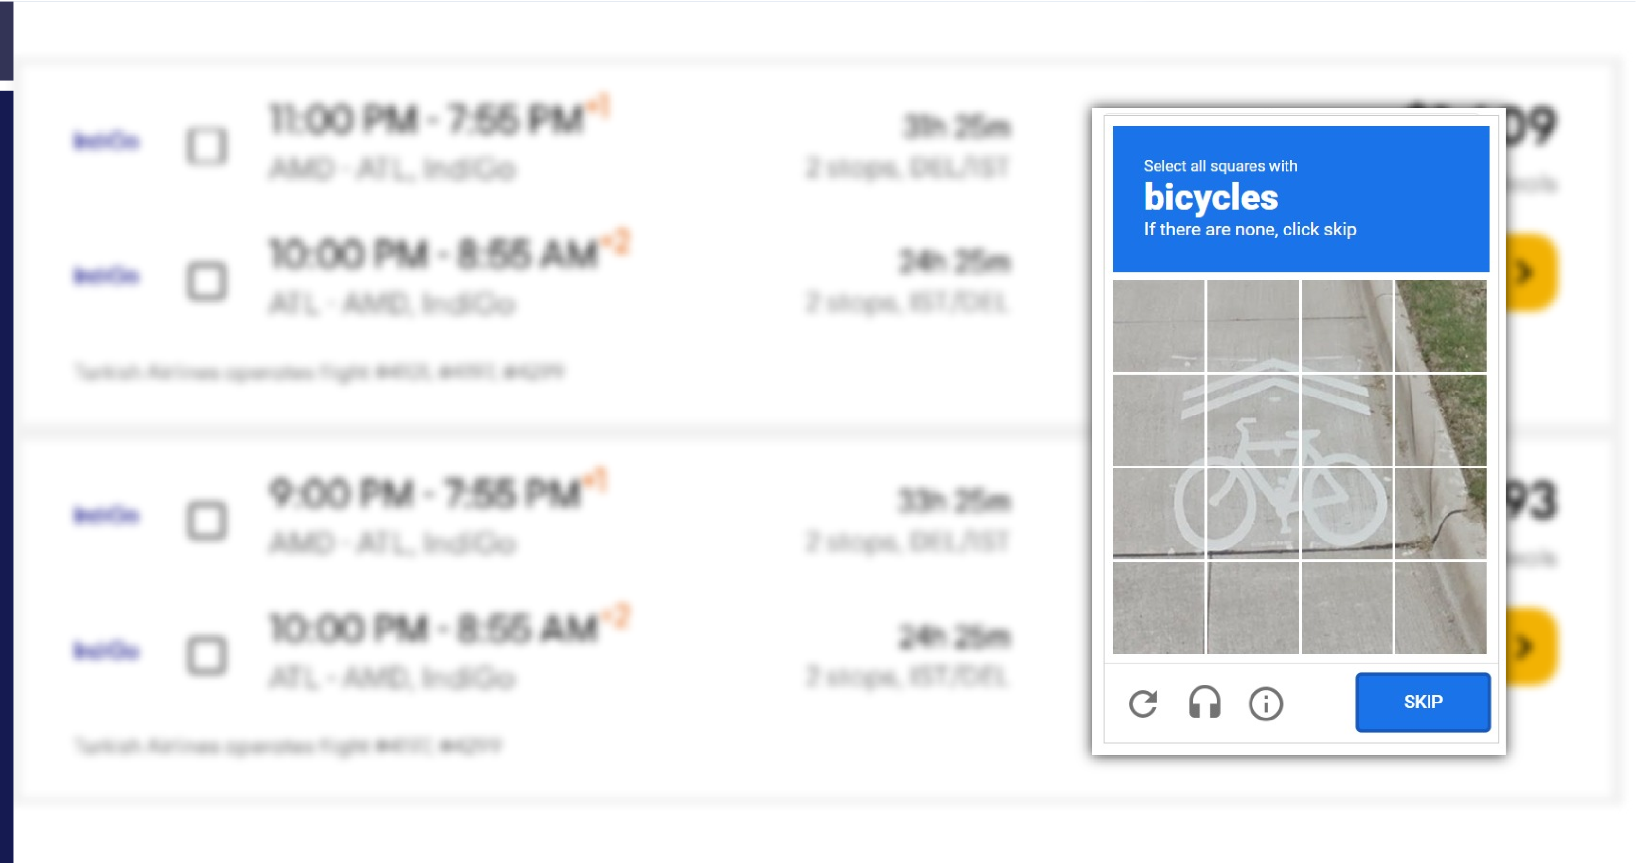1636x863 pixels.
Task: Select captcha tile with bicycle's left wheel
Action: [x=1158, y=513]
